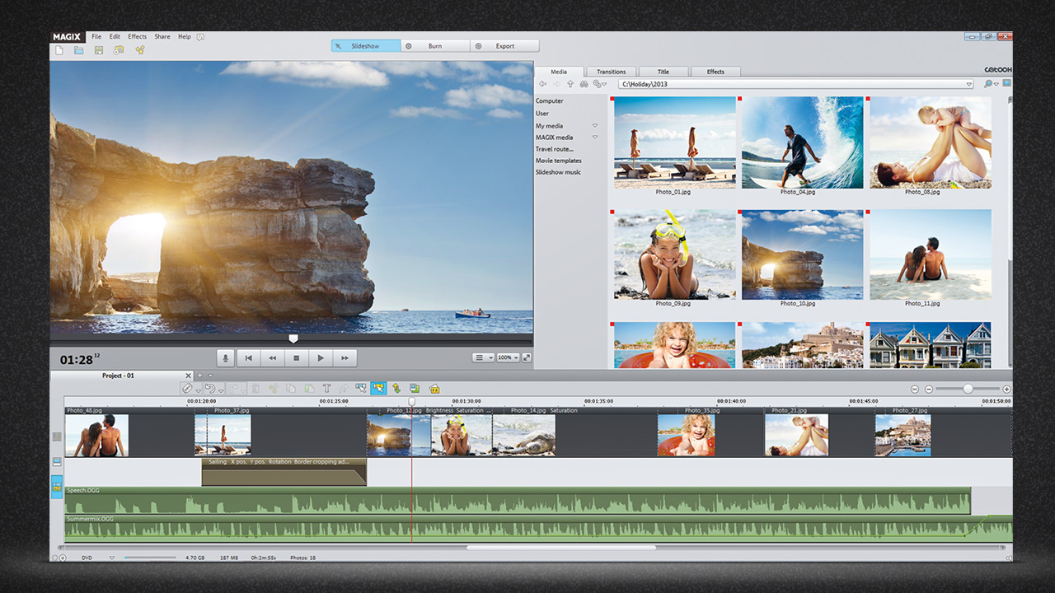
Task: Toggle the storyboard view mode button
Action: click(57, 437)
